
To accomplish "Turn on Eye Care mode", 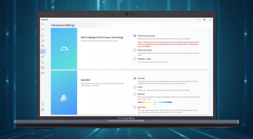I will pos(135,107).
